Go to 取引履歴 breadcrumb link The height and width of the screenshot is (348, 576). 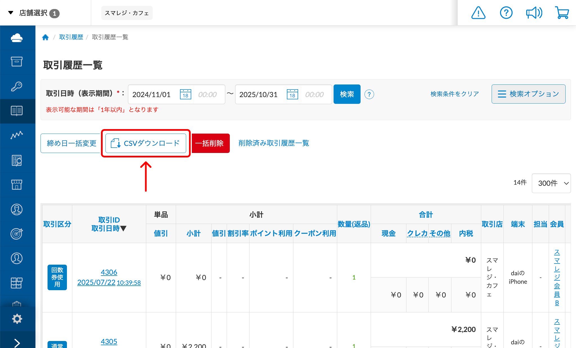point(71,37)
